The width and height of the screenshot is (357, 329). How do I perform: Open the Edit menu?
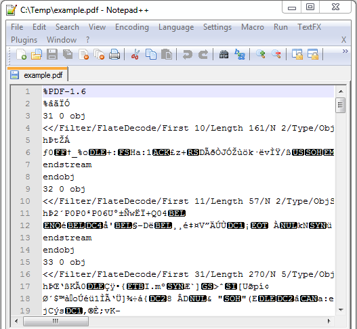coord(39,27)
